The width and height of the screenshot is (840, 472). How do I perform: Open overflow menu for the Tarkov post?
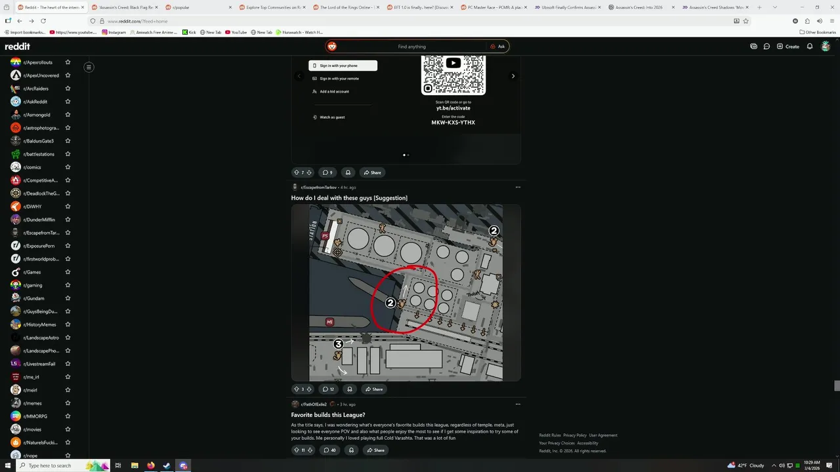(x=518, y=187)
